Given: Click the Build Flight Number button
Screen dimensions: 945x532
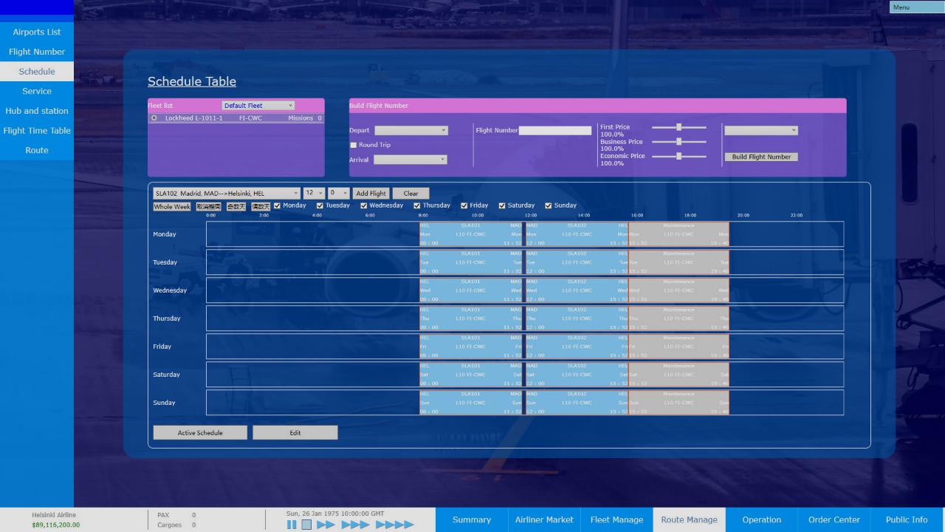Looking at the screenshot, I should 761,157.
